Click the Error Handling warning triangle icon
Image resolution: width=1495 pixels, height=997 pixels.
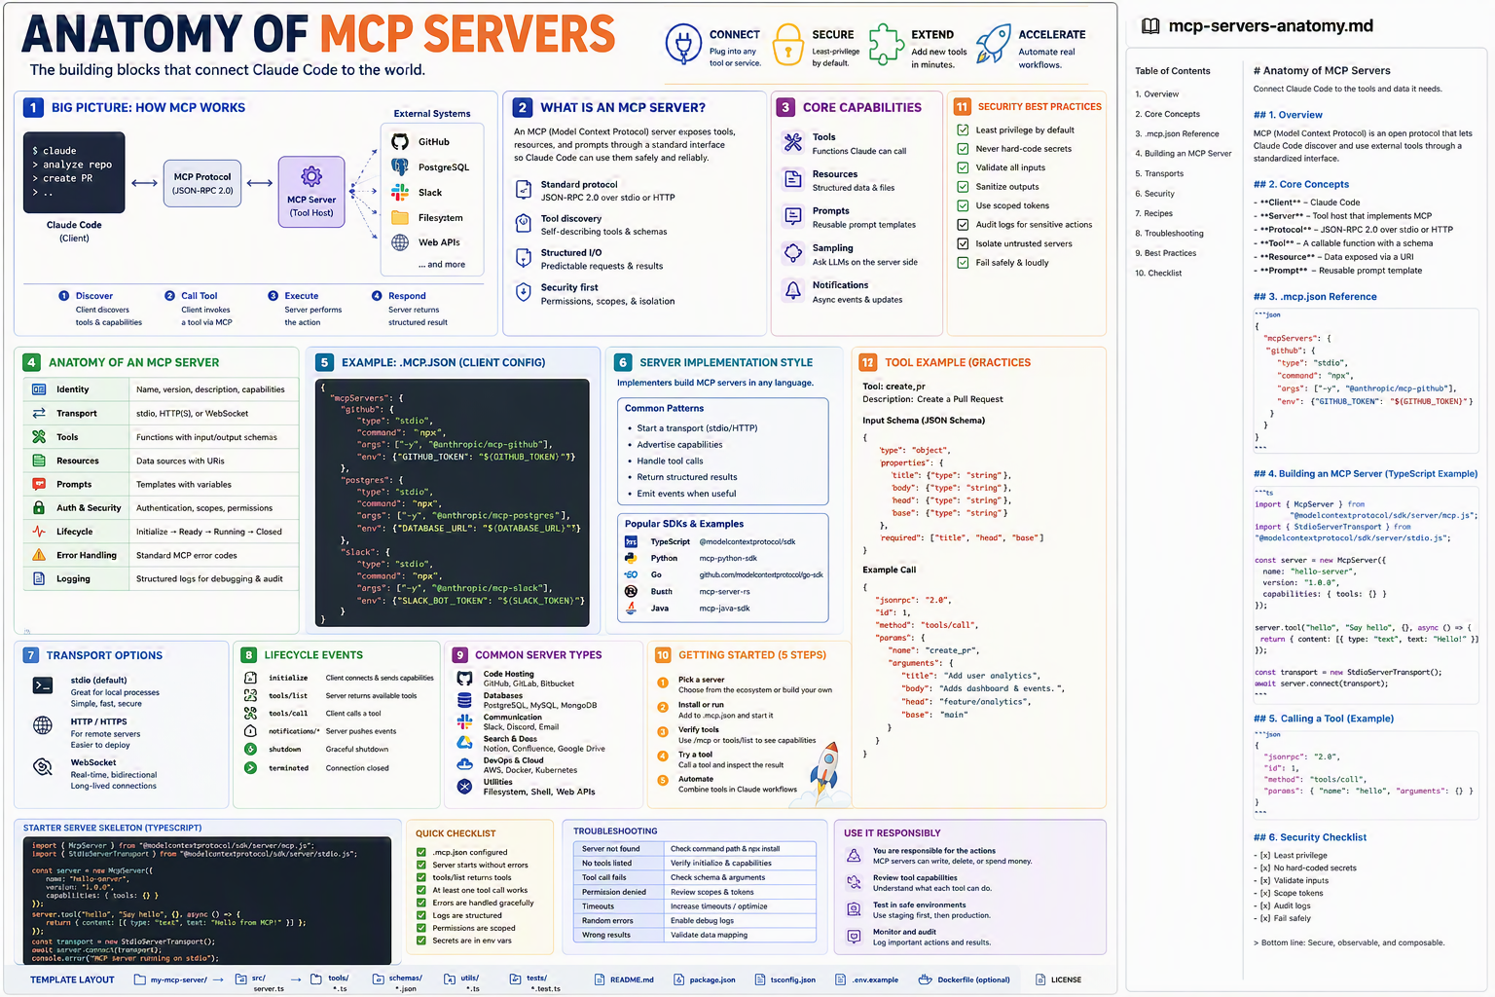39,555
